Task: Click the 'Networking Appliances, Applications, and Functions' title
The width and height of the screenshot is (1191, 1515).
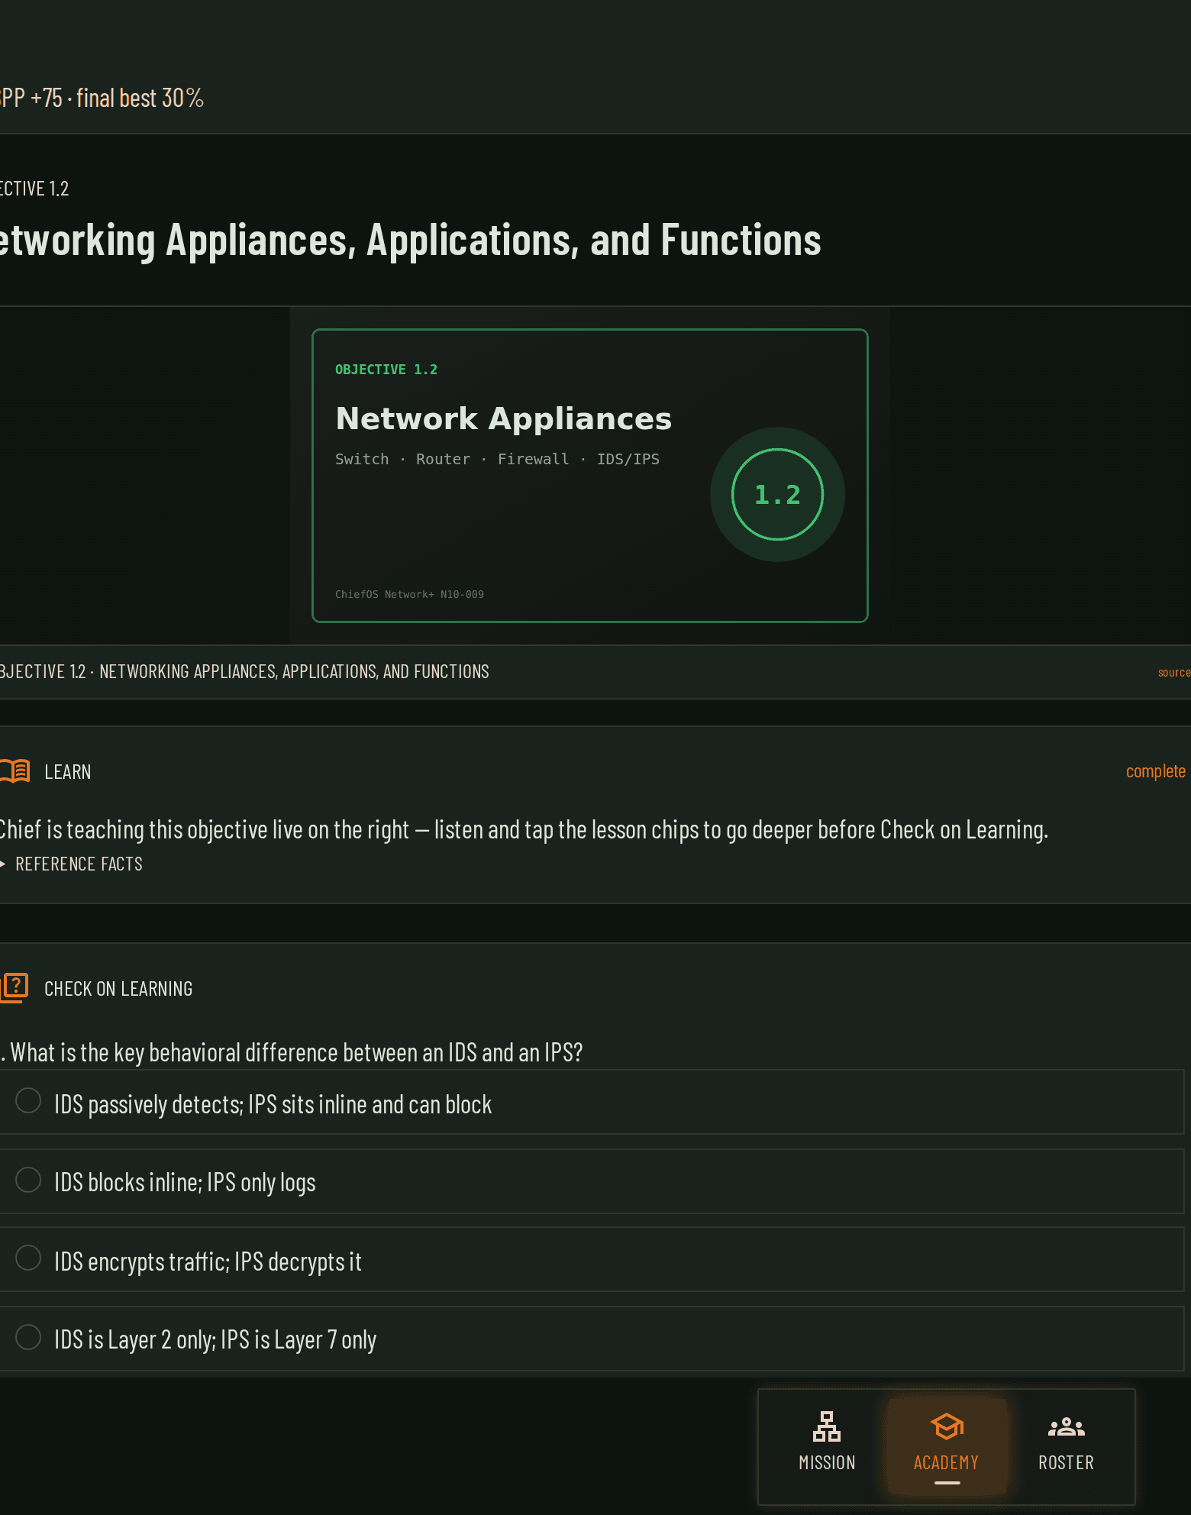Action: coord(411,240)
